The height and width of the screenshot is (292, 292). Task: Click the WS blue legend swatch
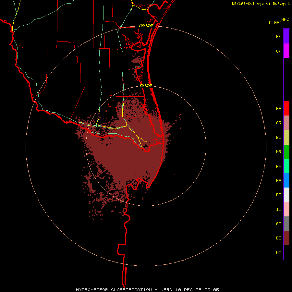[286, 180]
